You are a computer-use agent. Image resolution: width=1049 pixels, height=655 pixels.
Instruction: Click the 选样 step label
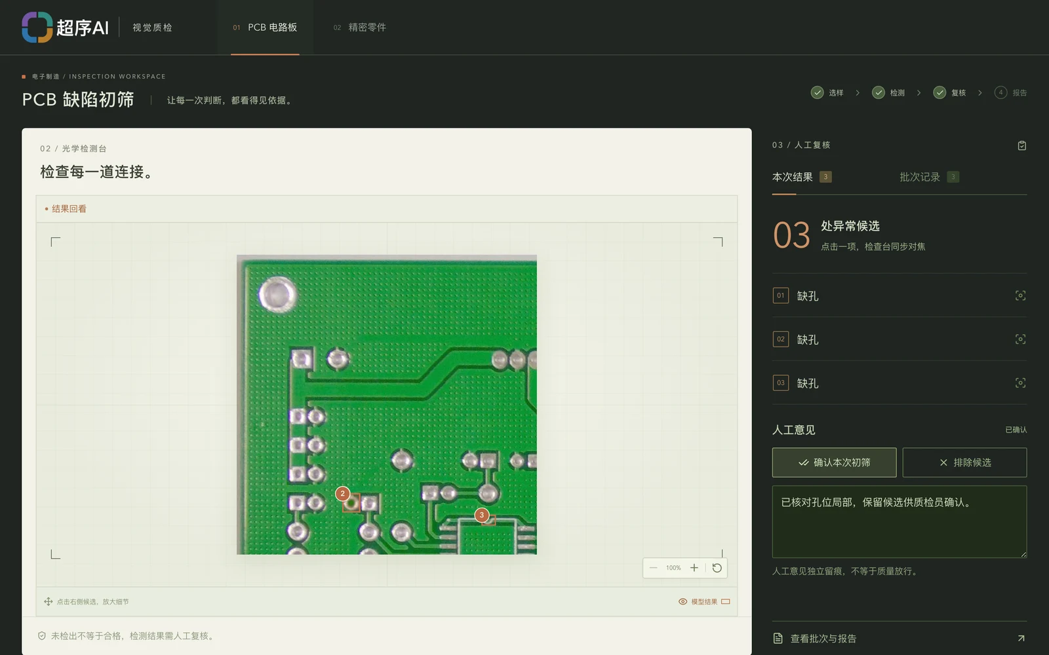click(836, 93)
